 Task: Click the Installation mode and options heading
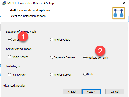coord(28,10)
